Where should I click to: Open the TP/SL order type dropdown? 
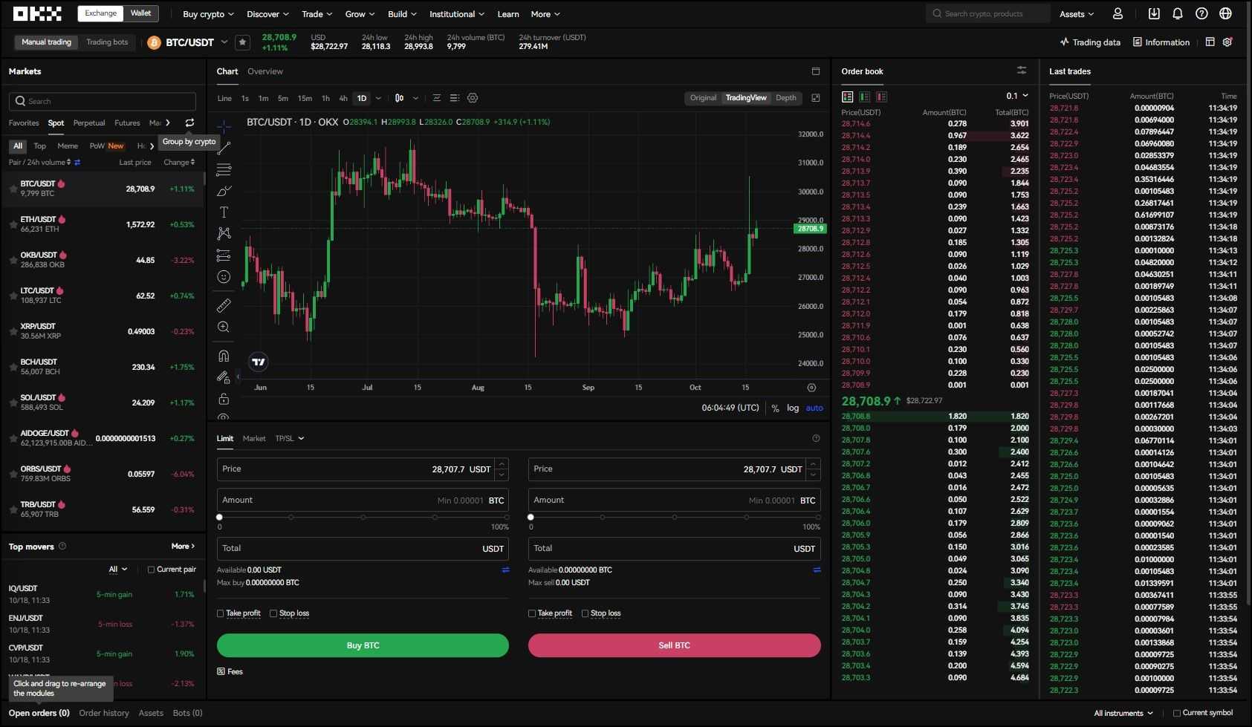coord(289,438)
